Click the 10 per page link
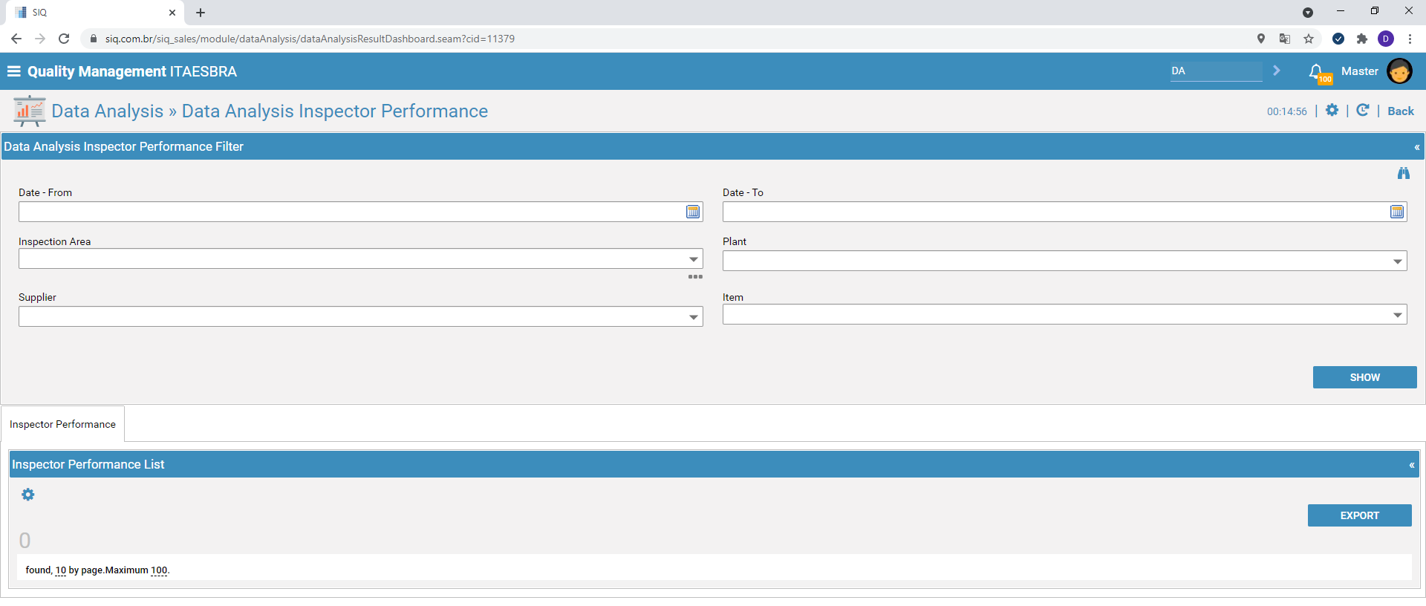1426x606 pixels. click(61, 570)
